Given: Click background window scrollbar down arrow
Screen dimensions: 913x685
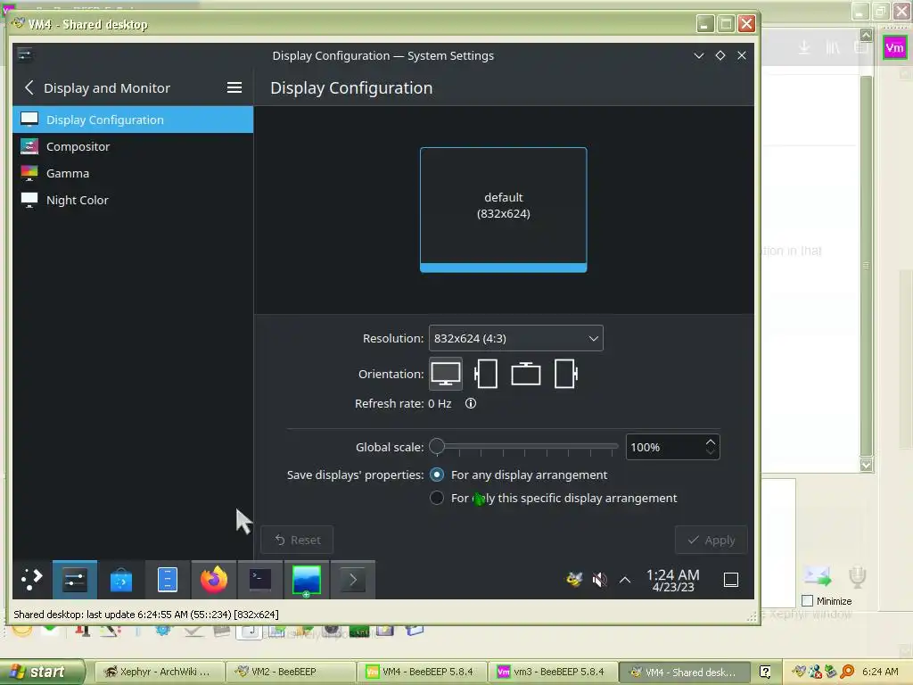Looking at the screenshot, I should pos(866,465).
